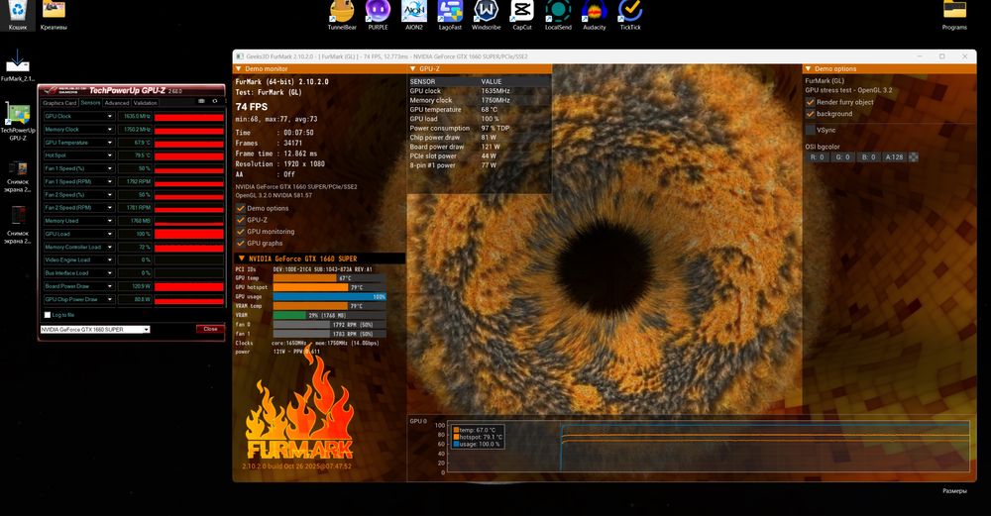The height and width of the screenshot is (516, 991).
Task: Open the Recycle Bin (Кошик) icon
Action: pos(17,15)
